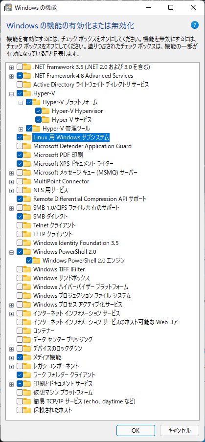Viewport: 205px width, 442px height.
Task: Enable Microsoft Defender Application Guard checkbox
Action: click(20, 146)
